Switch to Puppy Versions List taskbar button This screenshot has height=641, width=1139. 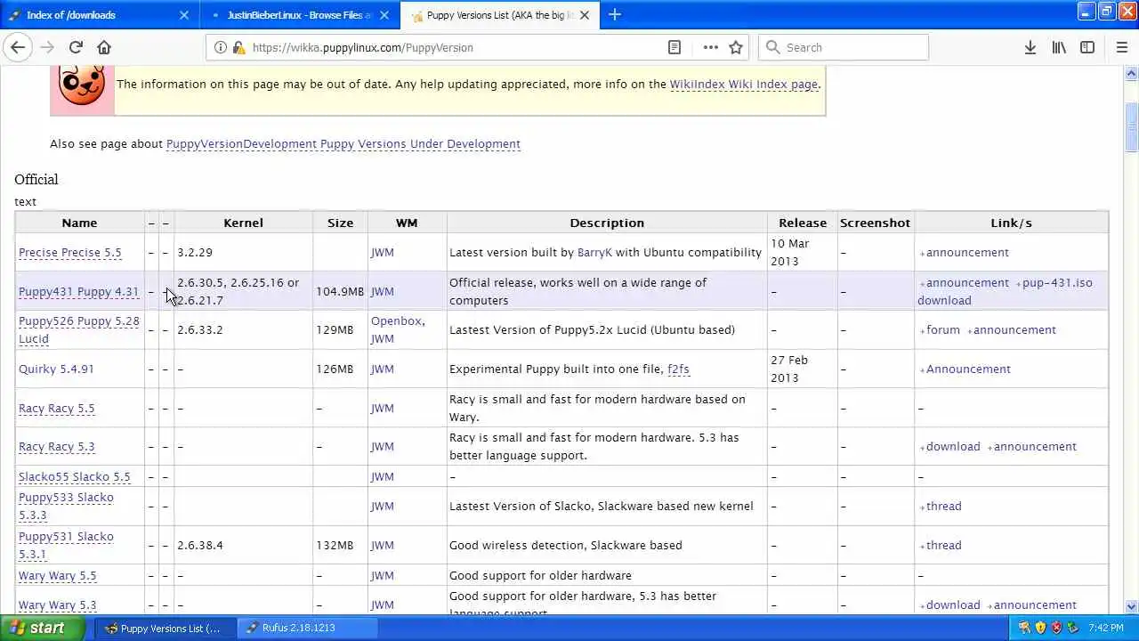pyautogui.click(x=166, y=628)
